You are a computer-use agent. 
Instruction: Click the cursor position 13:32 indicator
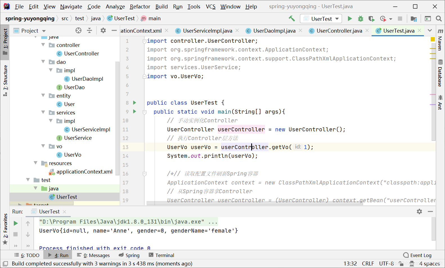click(350, 264)
